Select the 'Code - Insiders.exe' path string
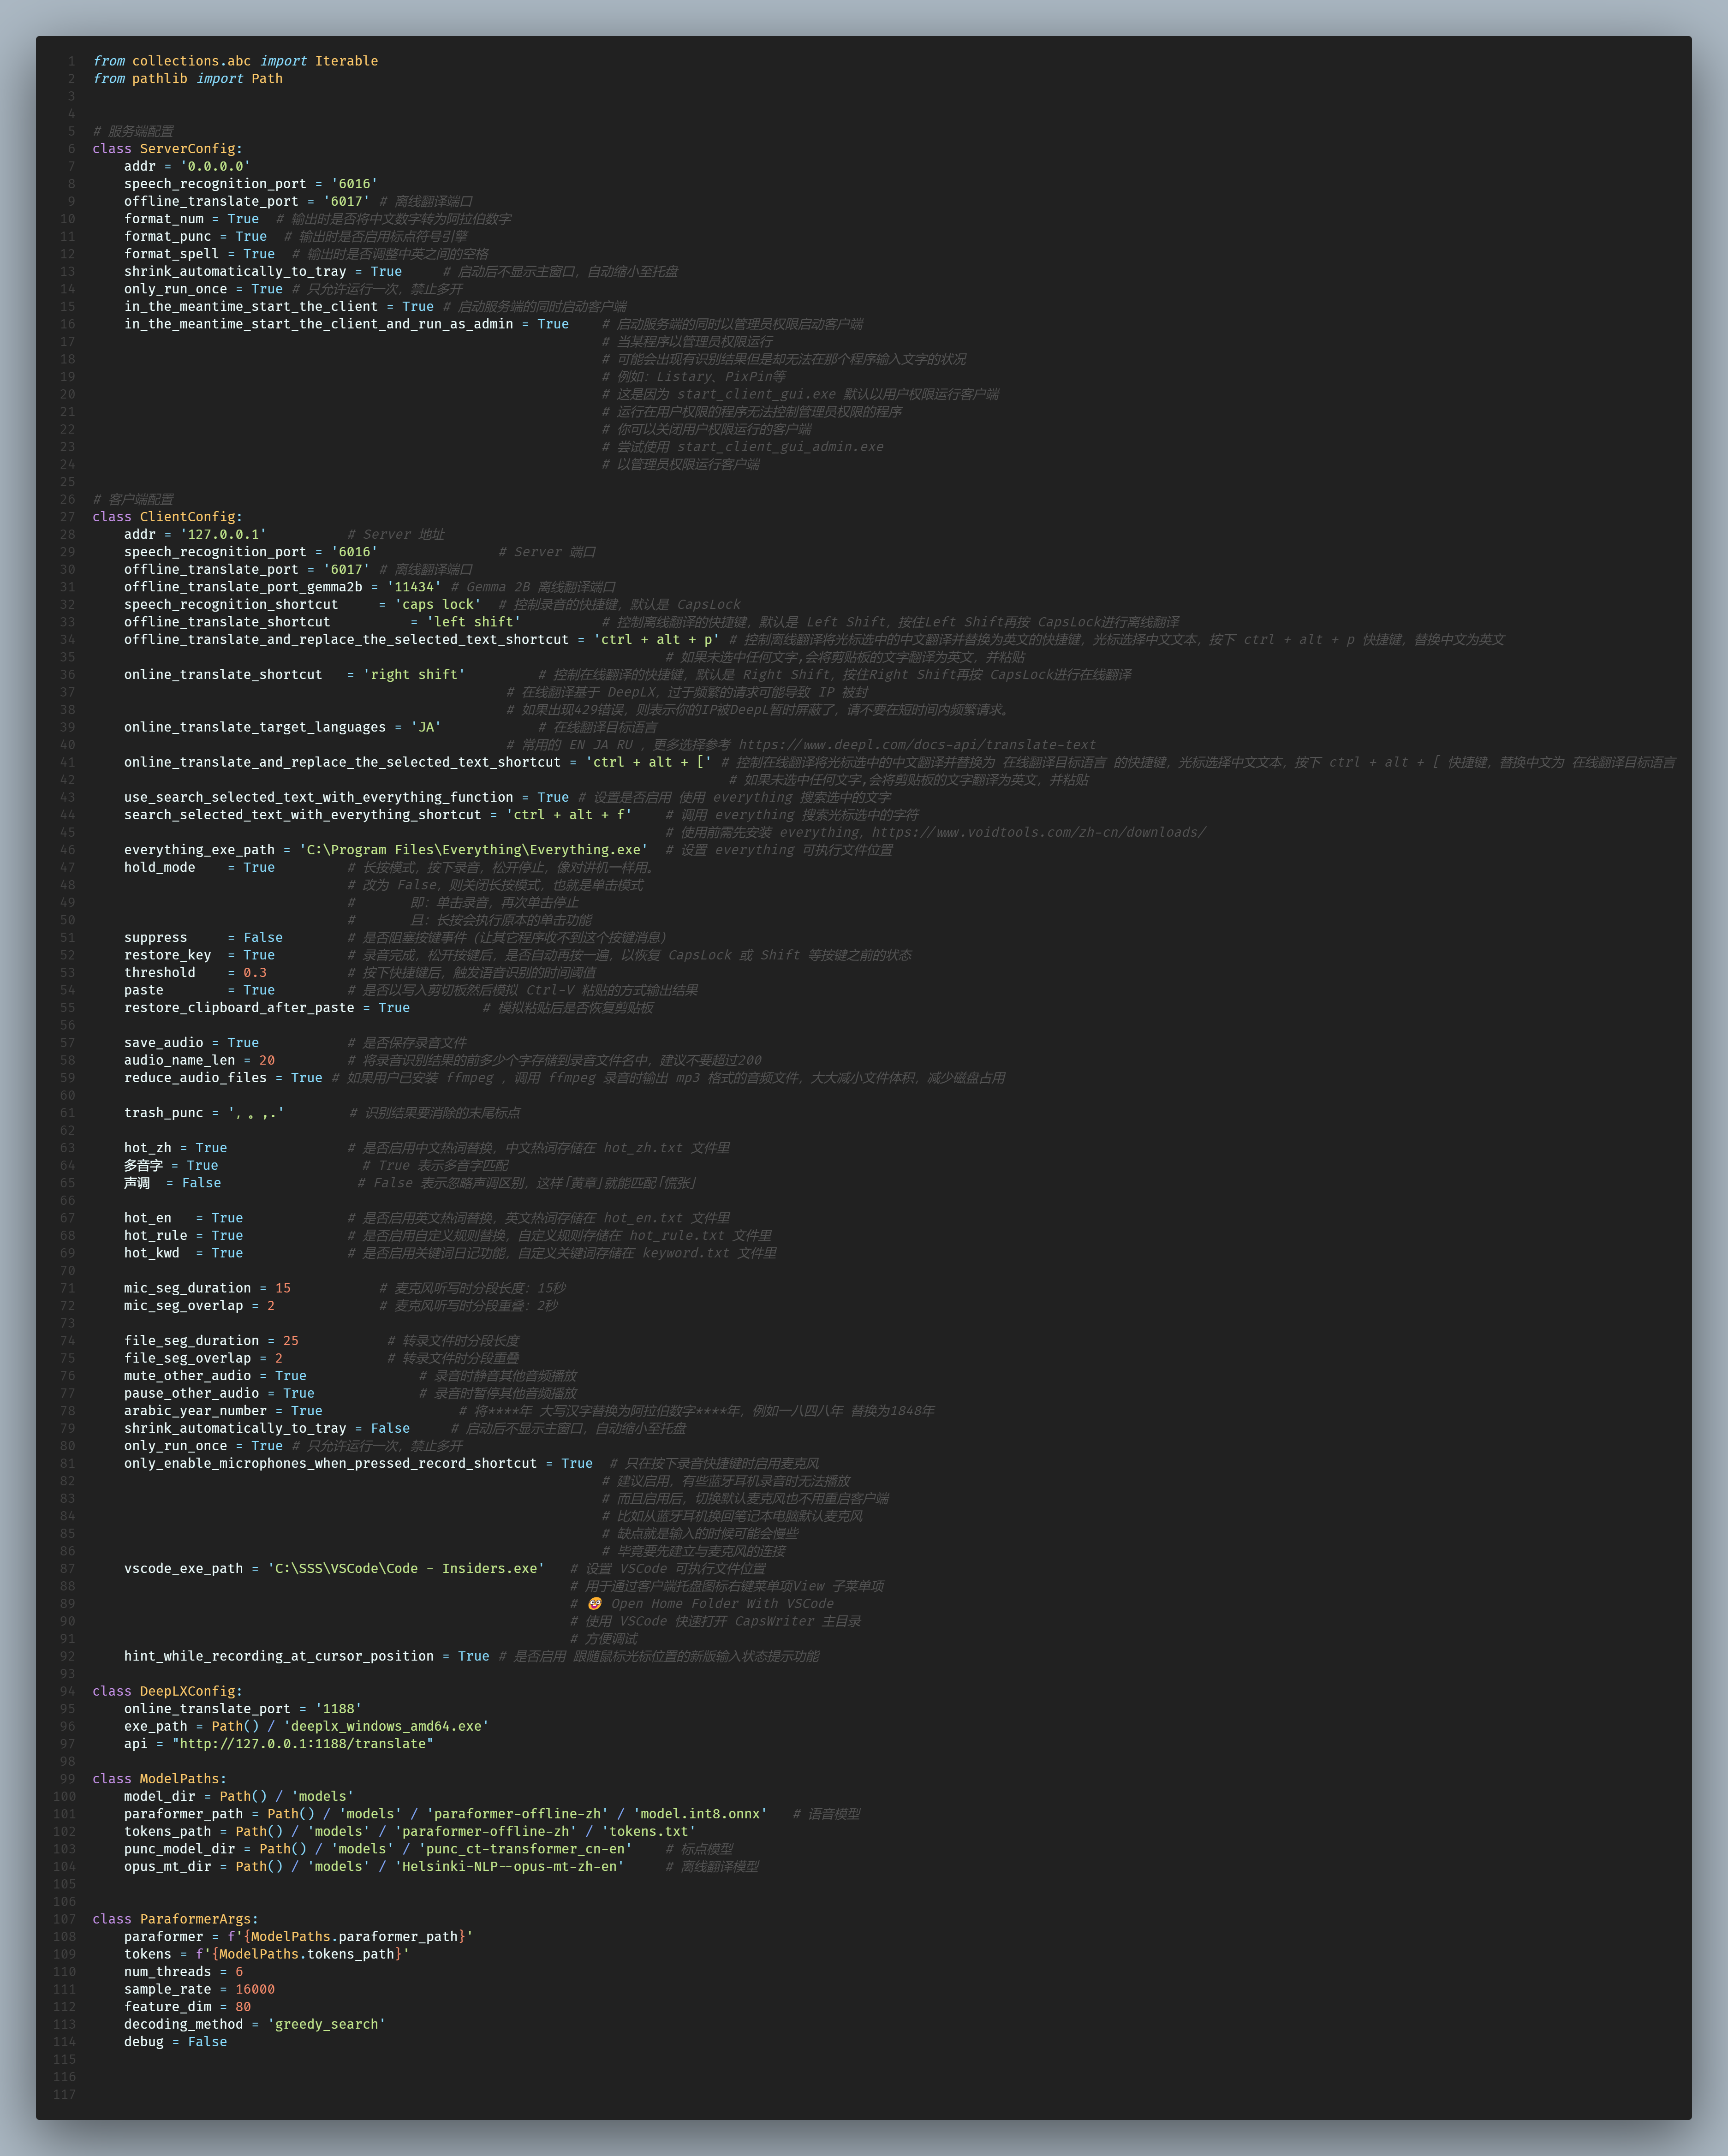1728x2156 pixels. (x=406, y=1568)
